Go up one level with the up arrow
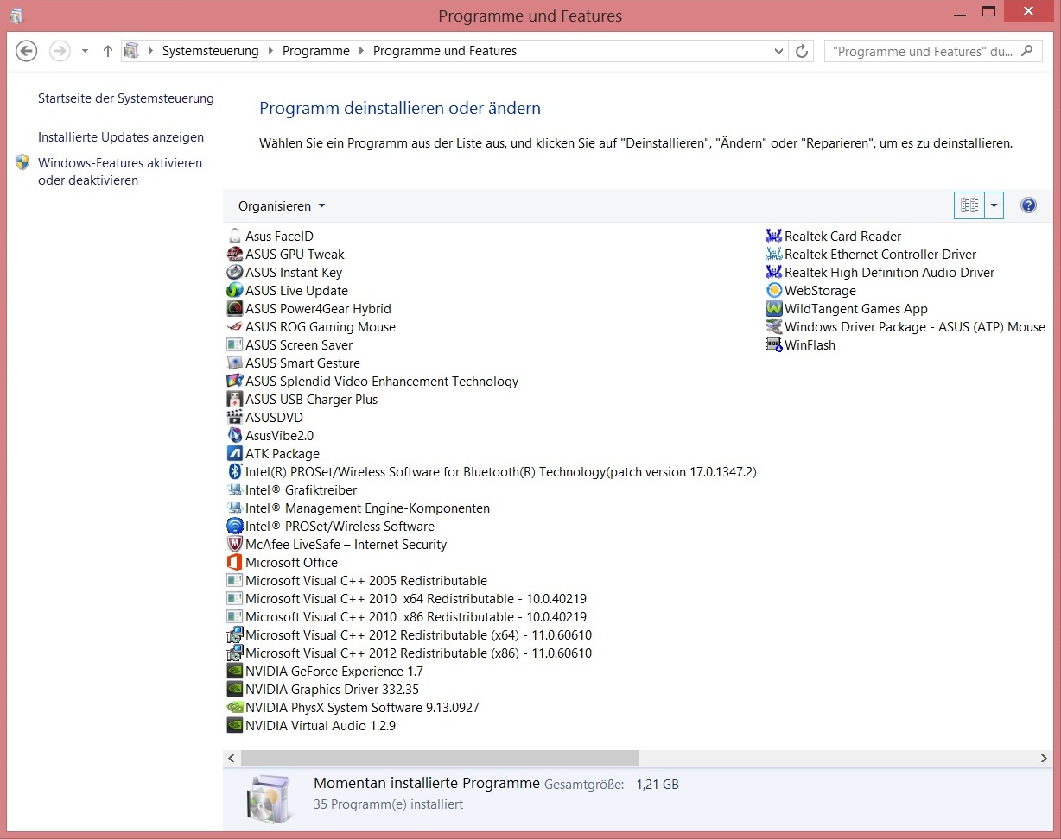Image resolution: width=1061 pixels, height=839 pixels. click(x=108, y=51)
